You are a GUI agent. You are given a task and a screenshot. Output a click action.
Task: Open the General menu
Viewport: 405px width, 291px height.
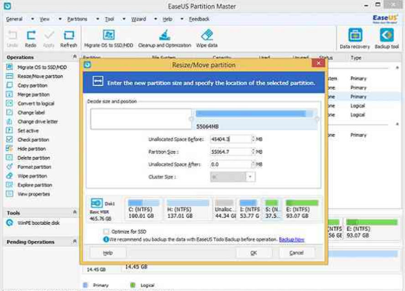(14, 19)
